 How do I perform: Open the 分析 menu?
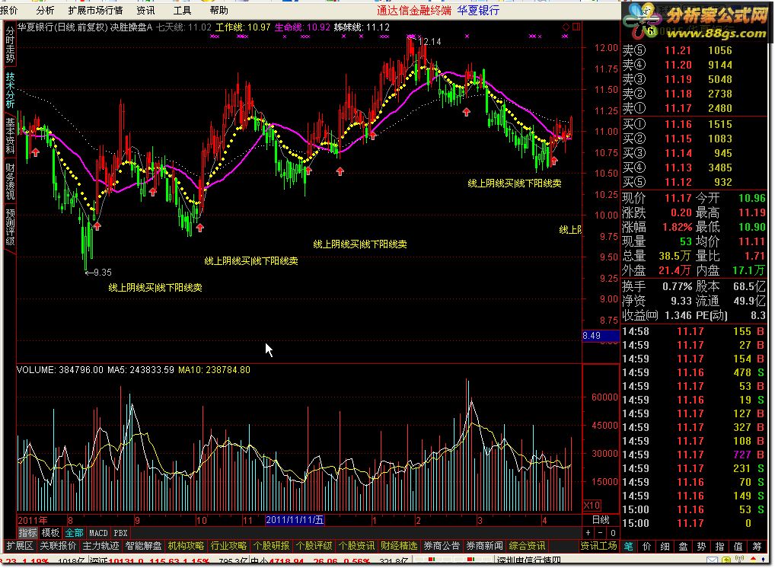tap(45, 11)
